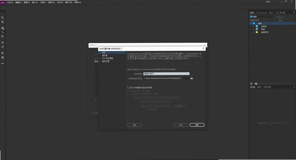This screenshot has width=296, height=160.
Task: Switch to the 资源 tab
Action: click(259, 87)
